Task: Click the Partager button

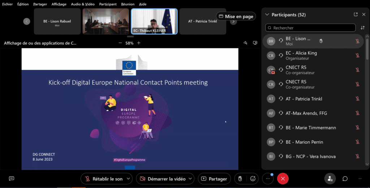Action: (x=214, y=179)
